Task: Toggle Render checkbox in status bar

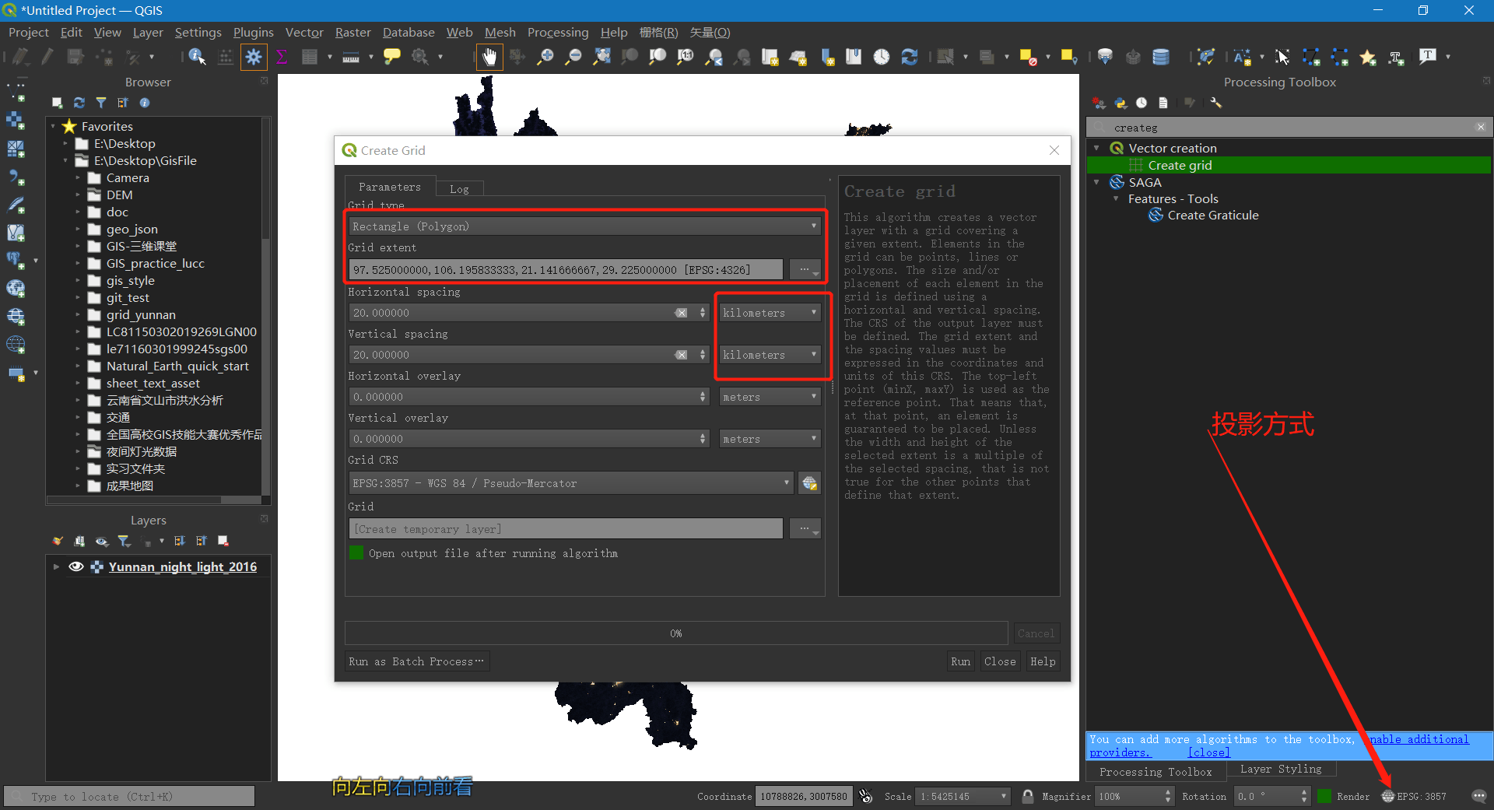Action: [1324, 796]
